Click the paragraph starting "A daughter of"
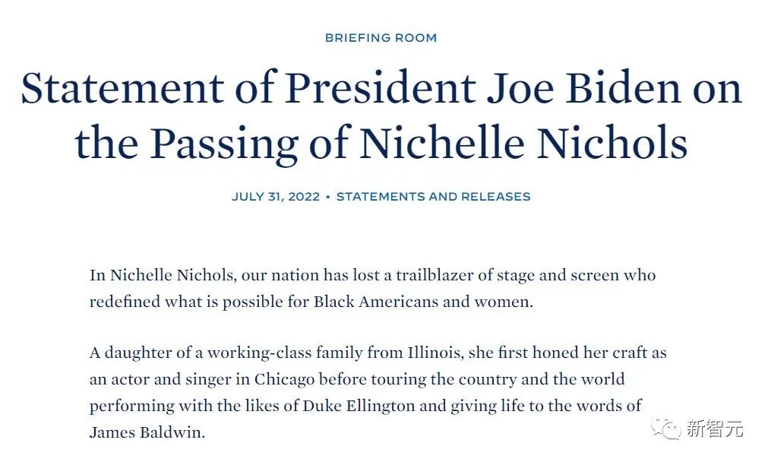 [x=378, y=393]
